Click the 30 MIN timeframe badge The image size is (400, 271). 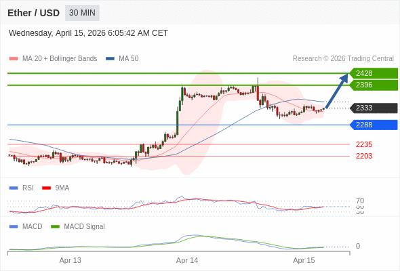point(82,13)
